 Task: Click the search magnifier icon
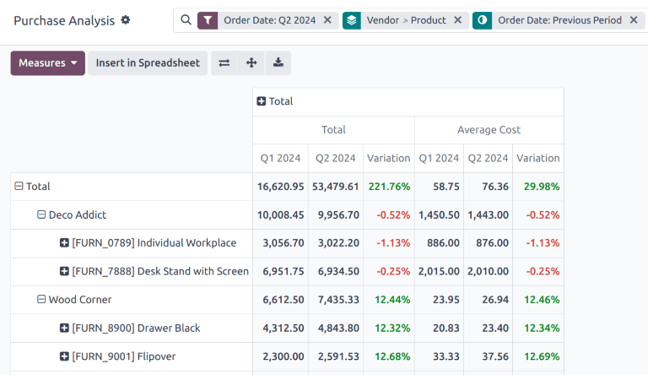186,20
